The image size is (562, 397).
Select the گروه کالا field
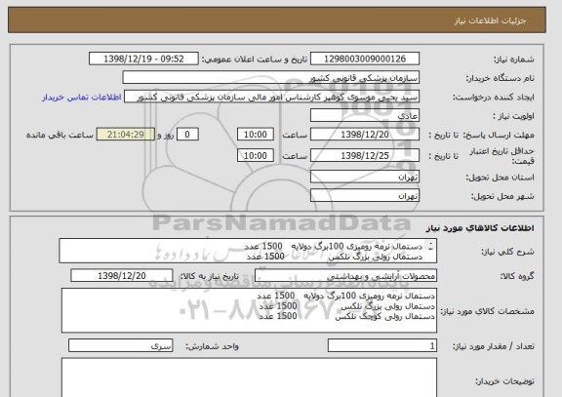pos(345,276)
